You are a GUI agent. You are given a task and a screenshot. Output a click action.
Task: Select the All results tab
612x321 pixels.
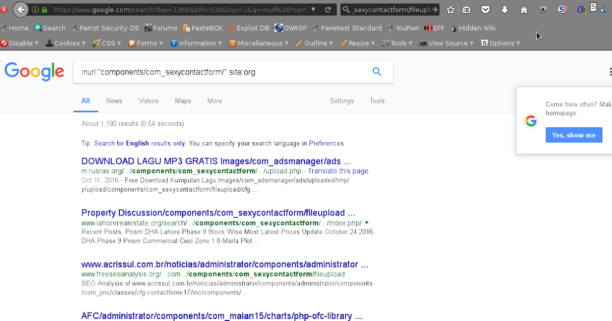pos(86,101)
